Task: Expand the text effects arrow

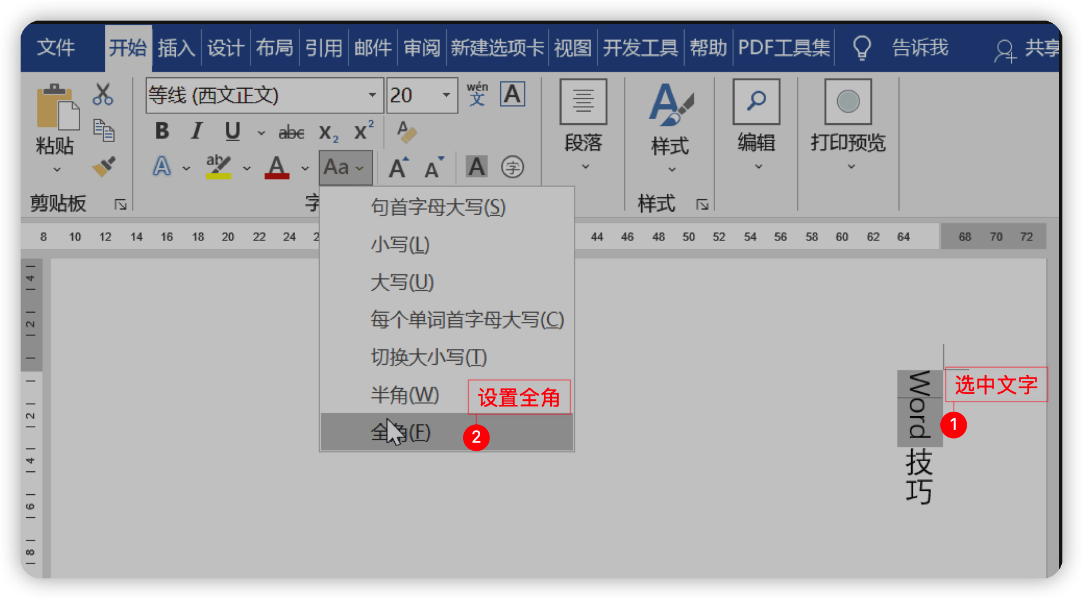Action: pyautogui.click(x=186, y=168)
